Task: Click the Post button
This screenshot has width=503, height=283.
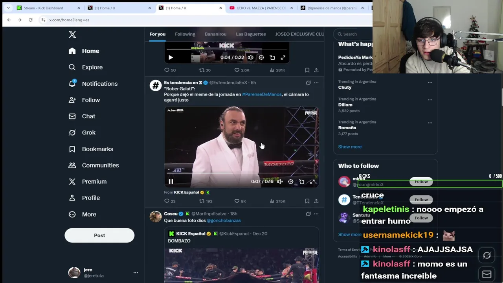Action: point(99,235)
